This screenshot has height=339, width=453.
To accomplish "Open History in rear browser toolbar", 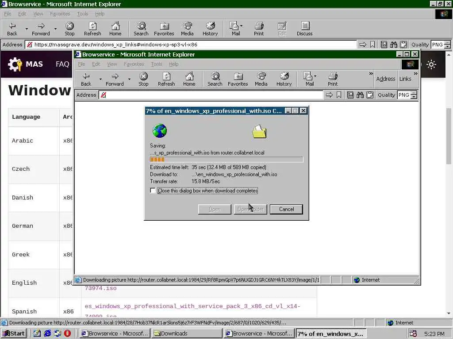I will pos(210,29).
